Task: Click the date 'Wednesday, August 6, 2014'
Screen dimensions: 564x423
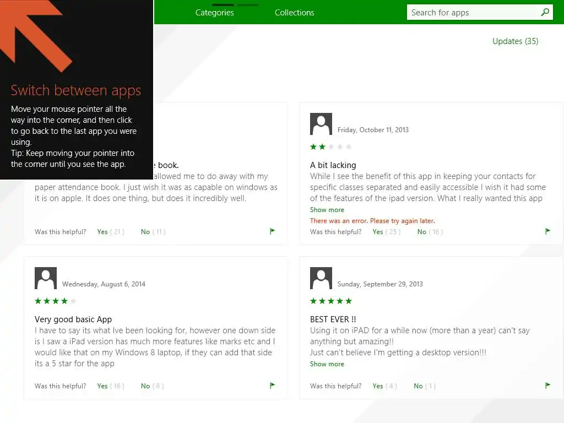Action: pyautogui.click(x=104, y=284)
